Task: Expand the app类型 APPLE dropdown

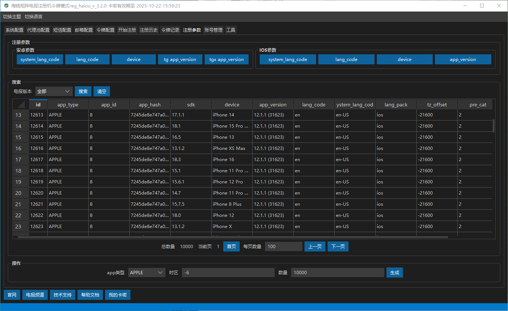Action: pyautogui.click(x=146, y=273)
